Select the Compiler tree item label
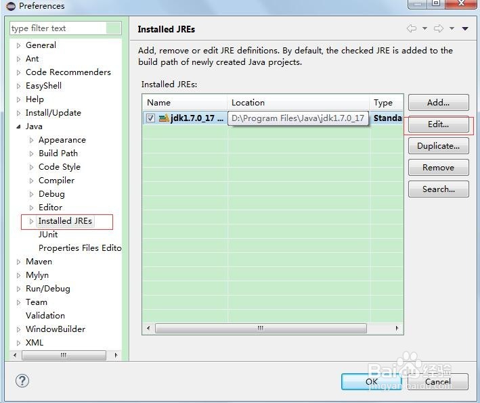 coord(57,181)
